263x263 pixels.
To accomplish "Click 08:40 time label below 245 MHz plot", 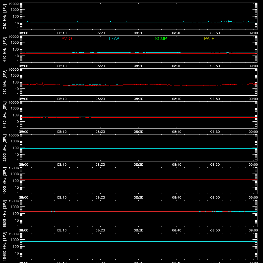I will click(177, 33).
